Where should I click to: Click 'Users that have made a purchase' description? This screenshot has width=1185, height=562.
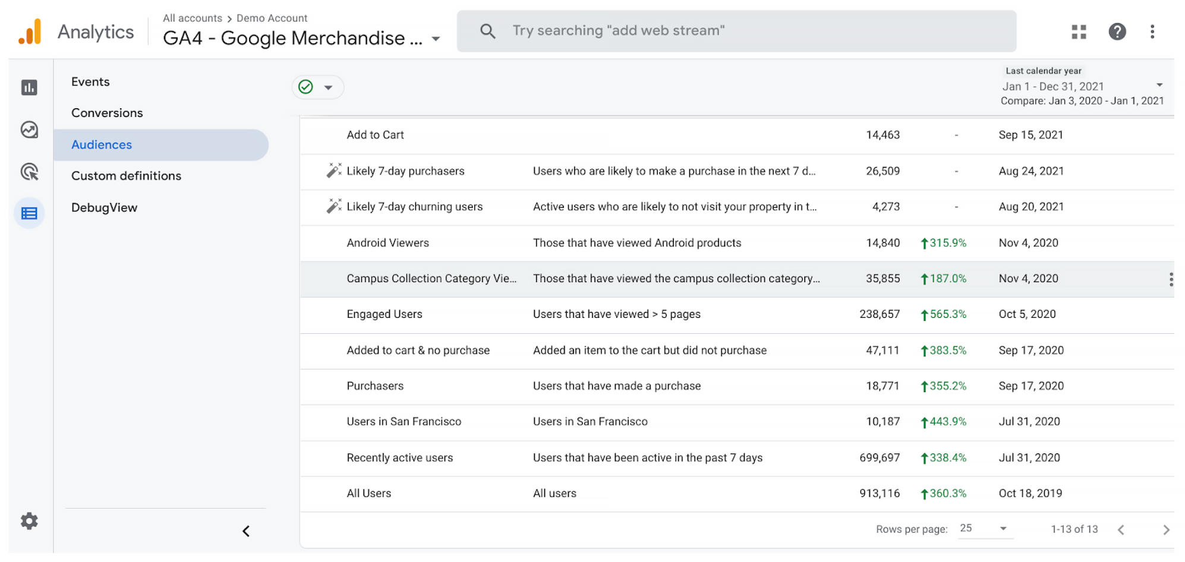point(617,386)
